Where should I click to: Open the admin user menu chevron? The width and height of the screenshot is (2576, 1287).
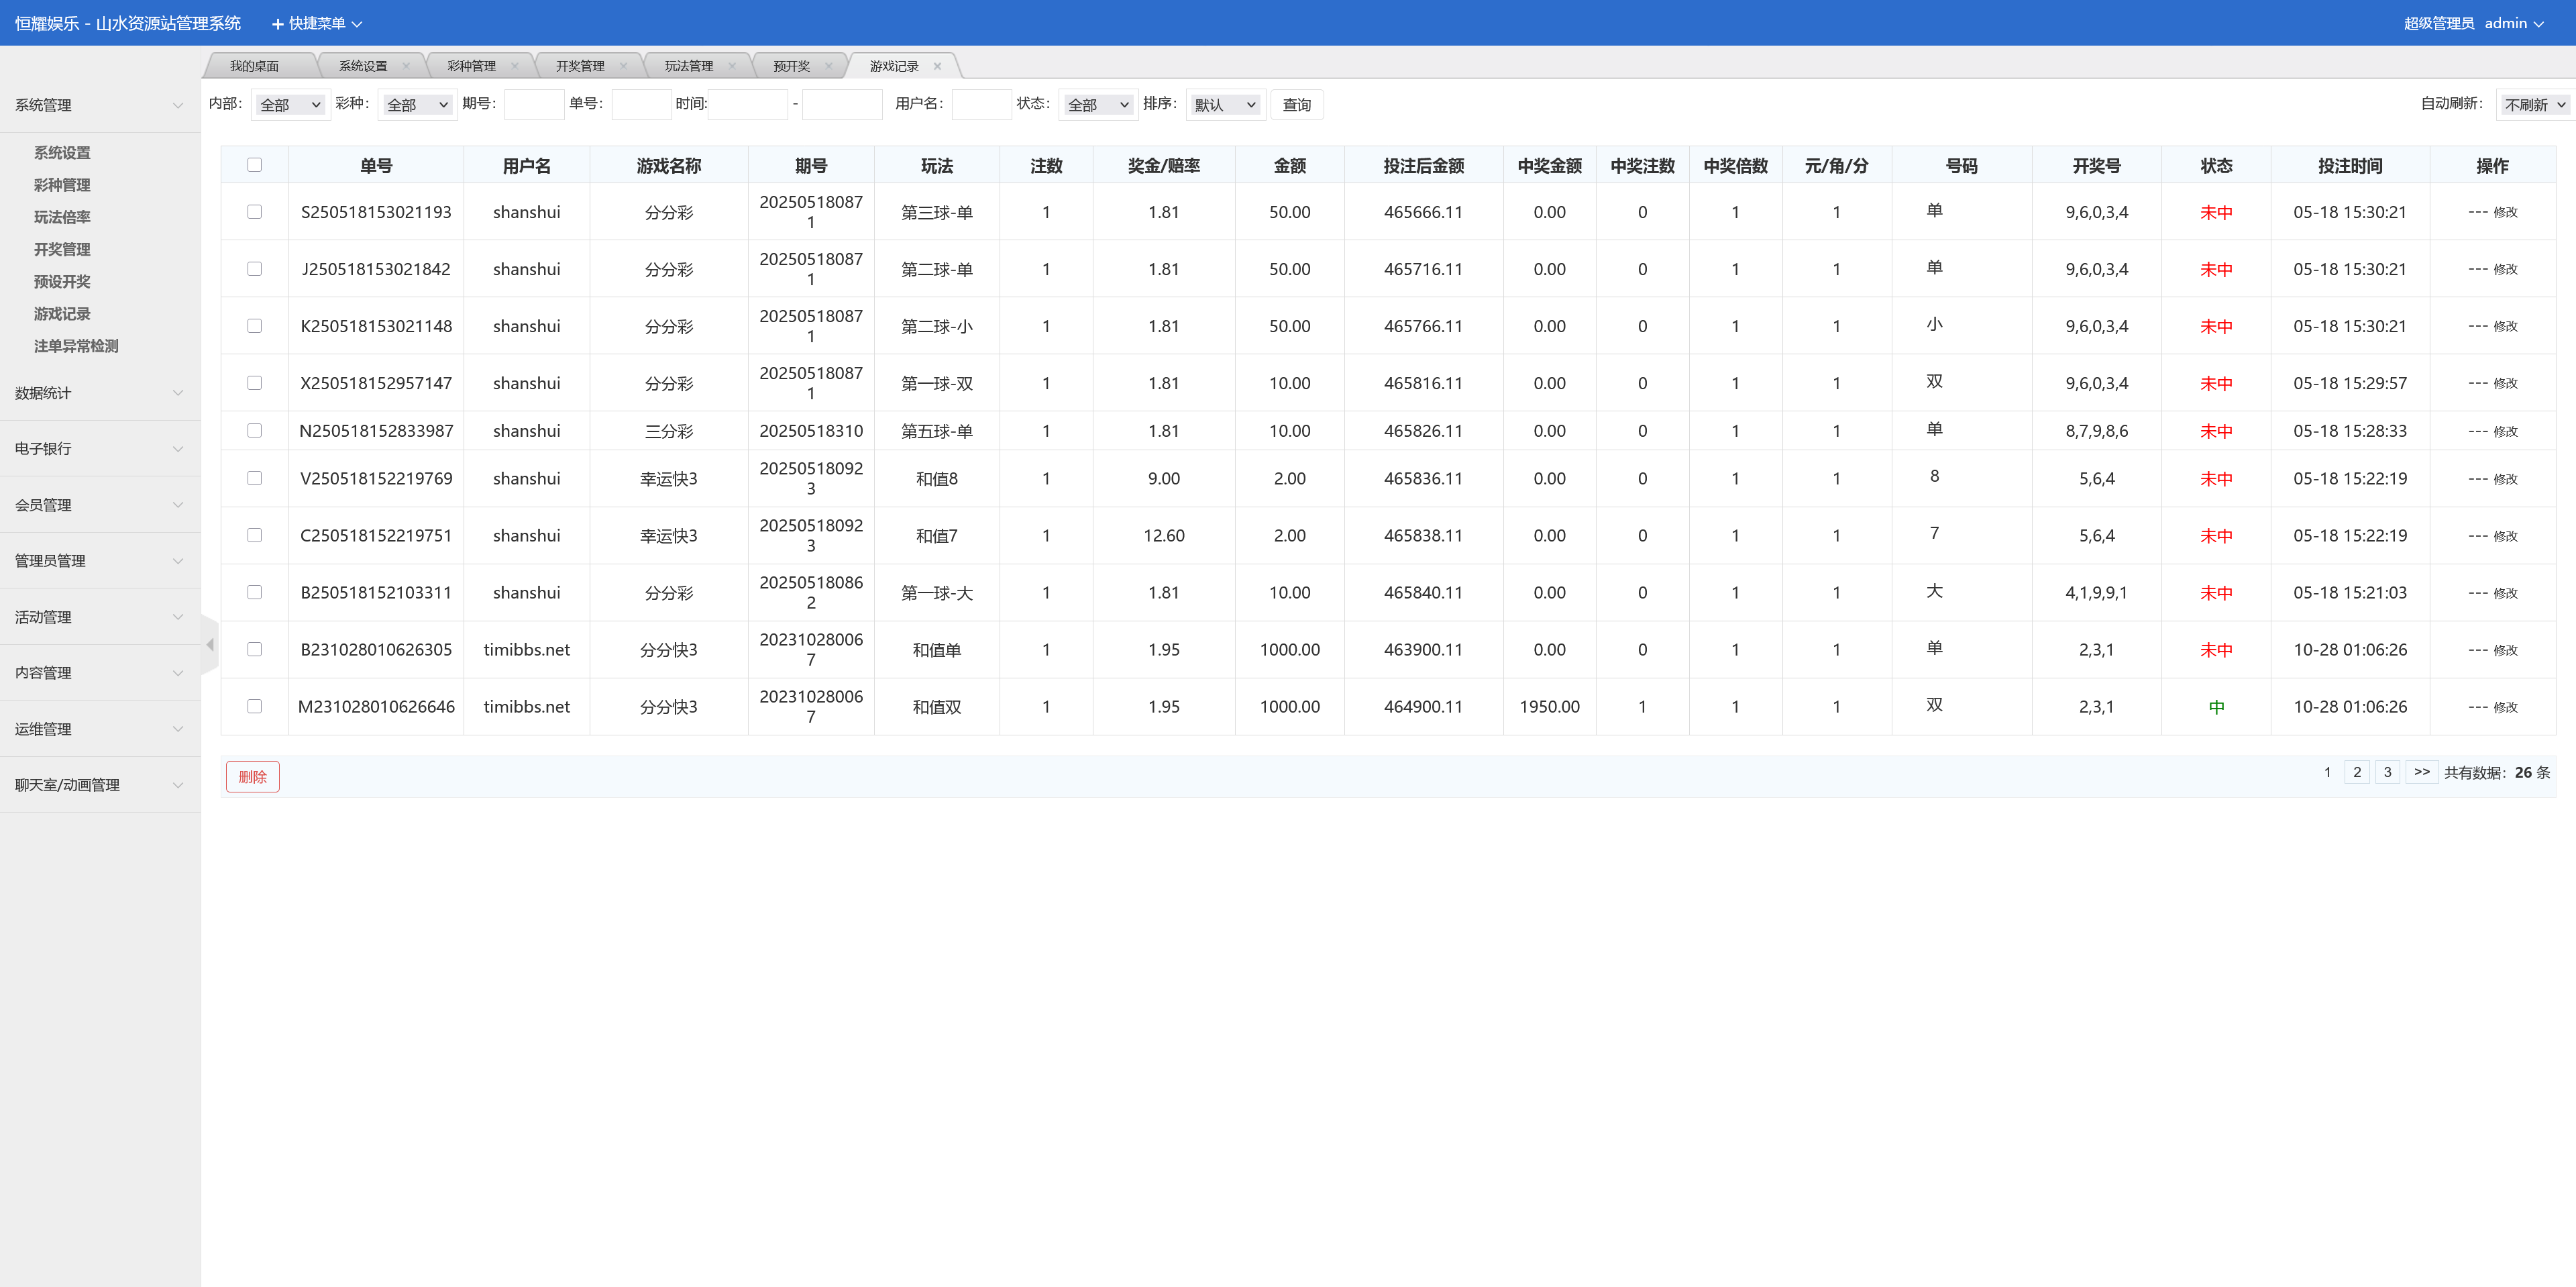(x=2538, y=24)
